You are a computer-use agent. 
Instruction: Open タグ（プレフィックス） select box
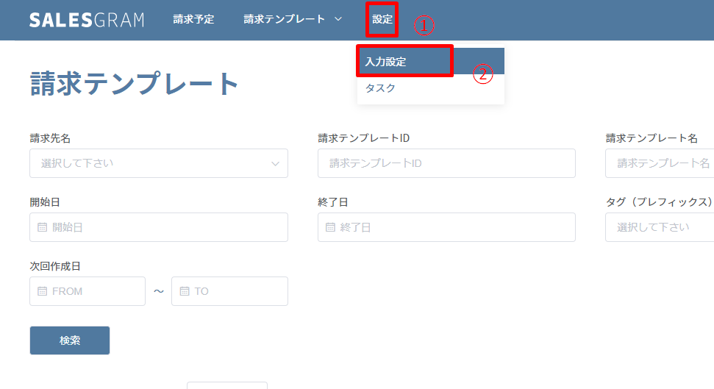[660, 227]
